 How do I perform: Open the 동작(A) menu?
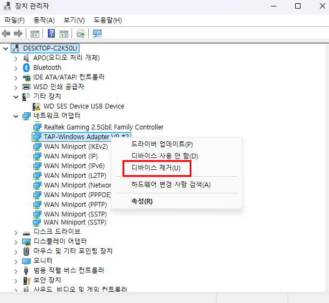click(44, 20)
